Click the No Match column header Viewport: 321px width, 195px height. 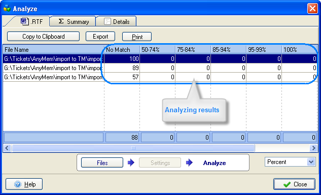(x=122, y=50)
